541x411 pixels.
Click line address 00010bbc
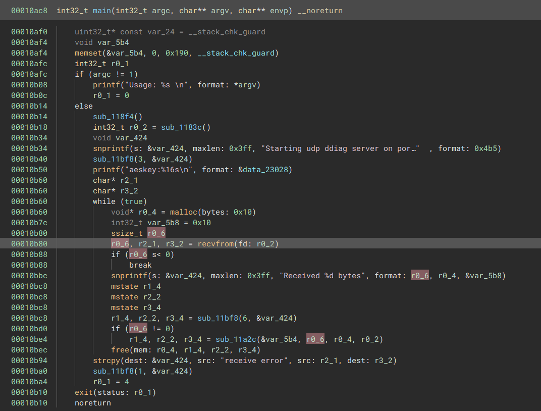point(29,276)
